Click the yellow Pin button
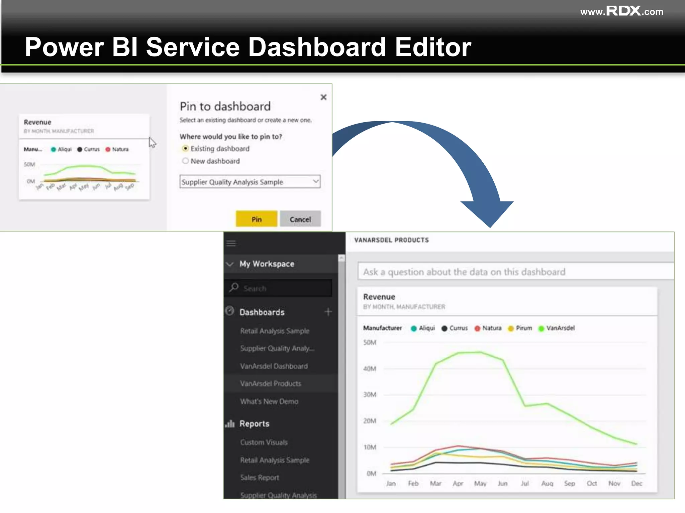 point(257,219)
